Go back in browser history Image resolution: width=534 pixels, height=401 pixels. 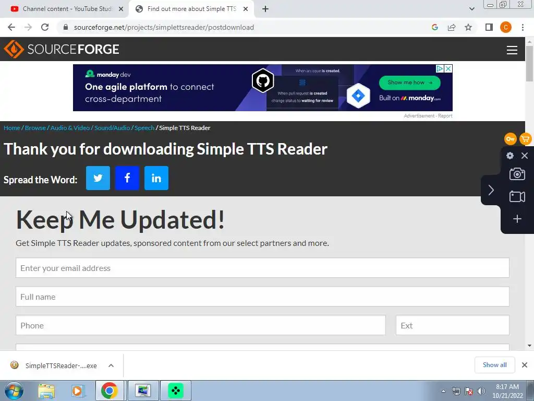pos(11,27)
